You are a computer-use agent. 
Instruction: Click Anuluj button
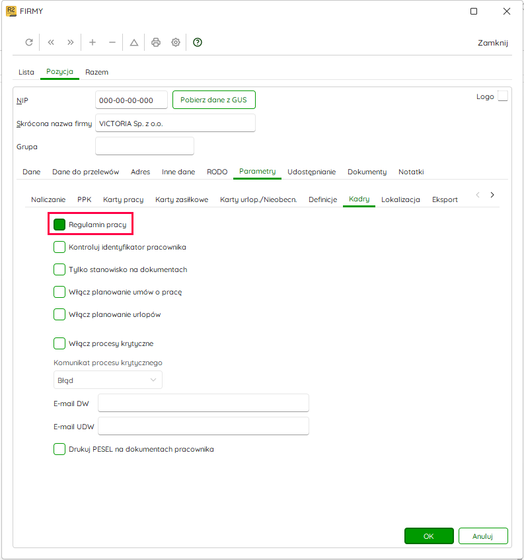click(483, 536)
